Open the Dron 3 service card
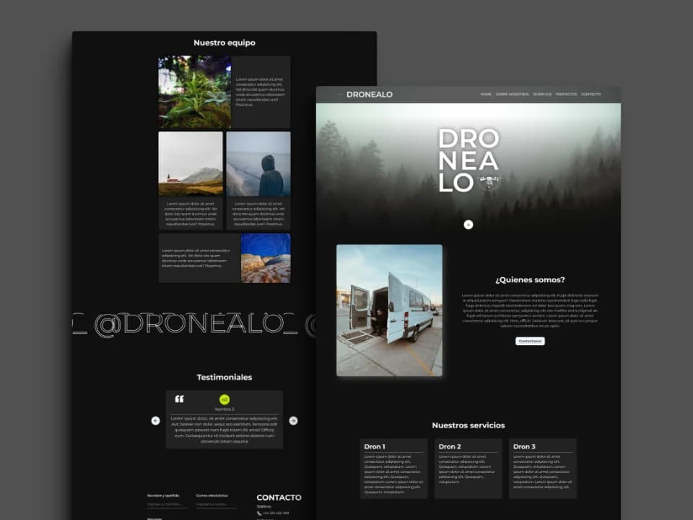 click(543, 469)
